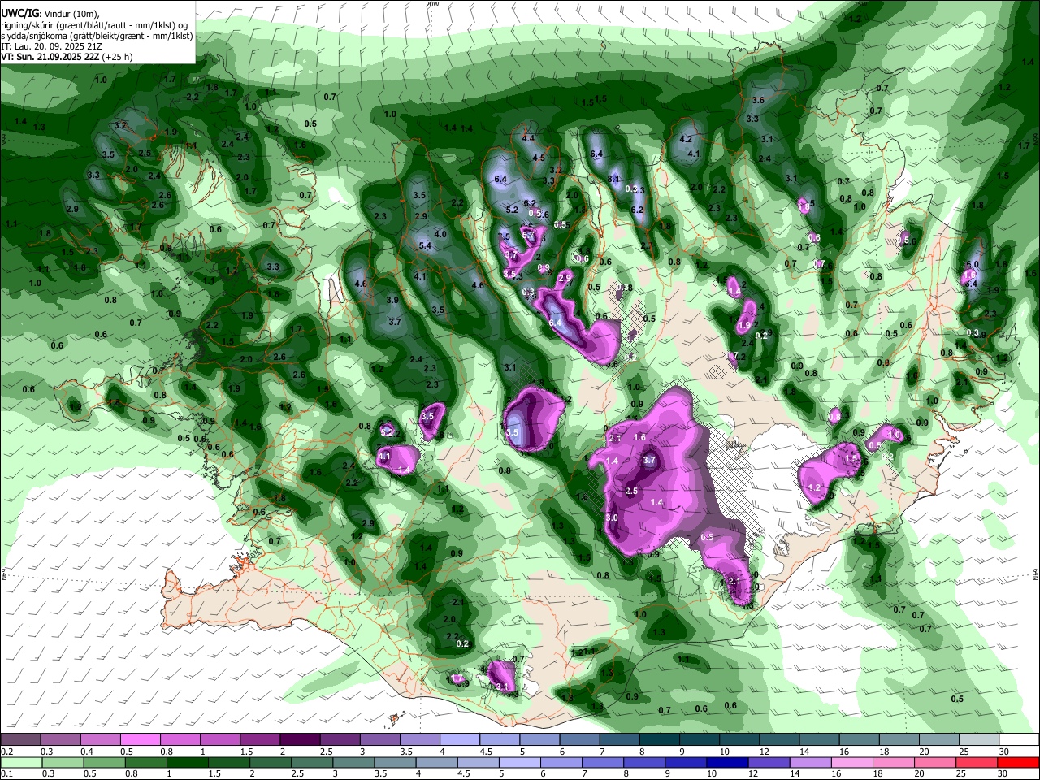The width and height of the screenshot is (1040, 780).
Task: Click the '0.1' label in lower legend row
Action: pyautogui.click(x=6, y=774)
